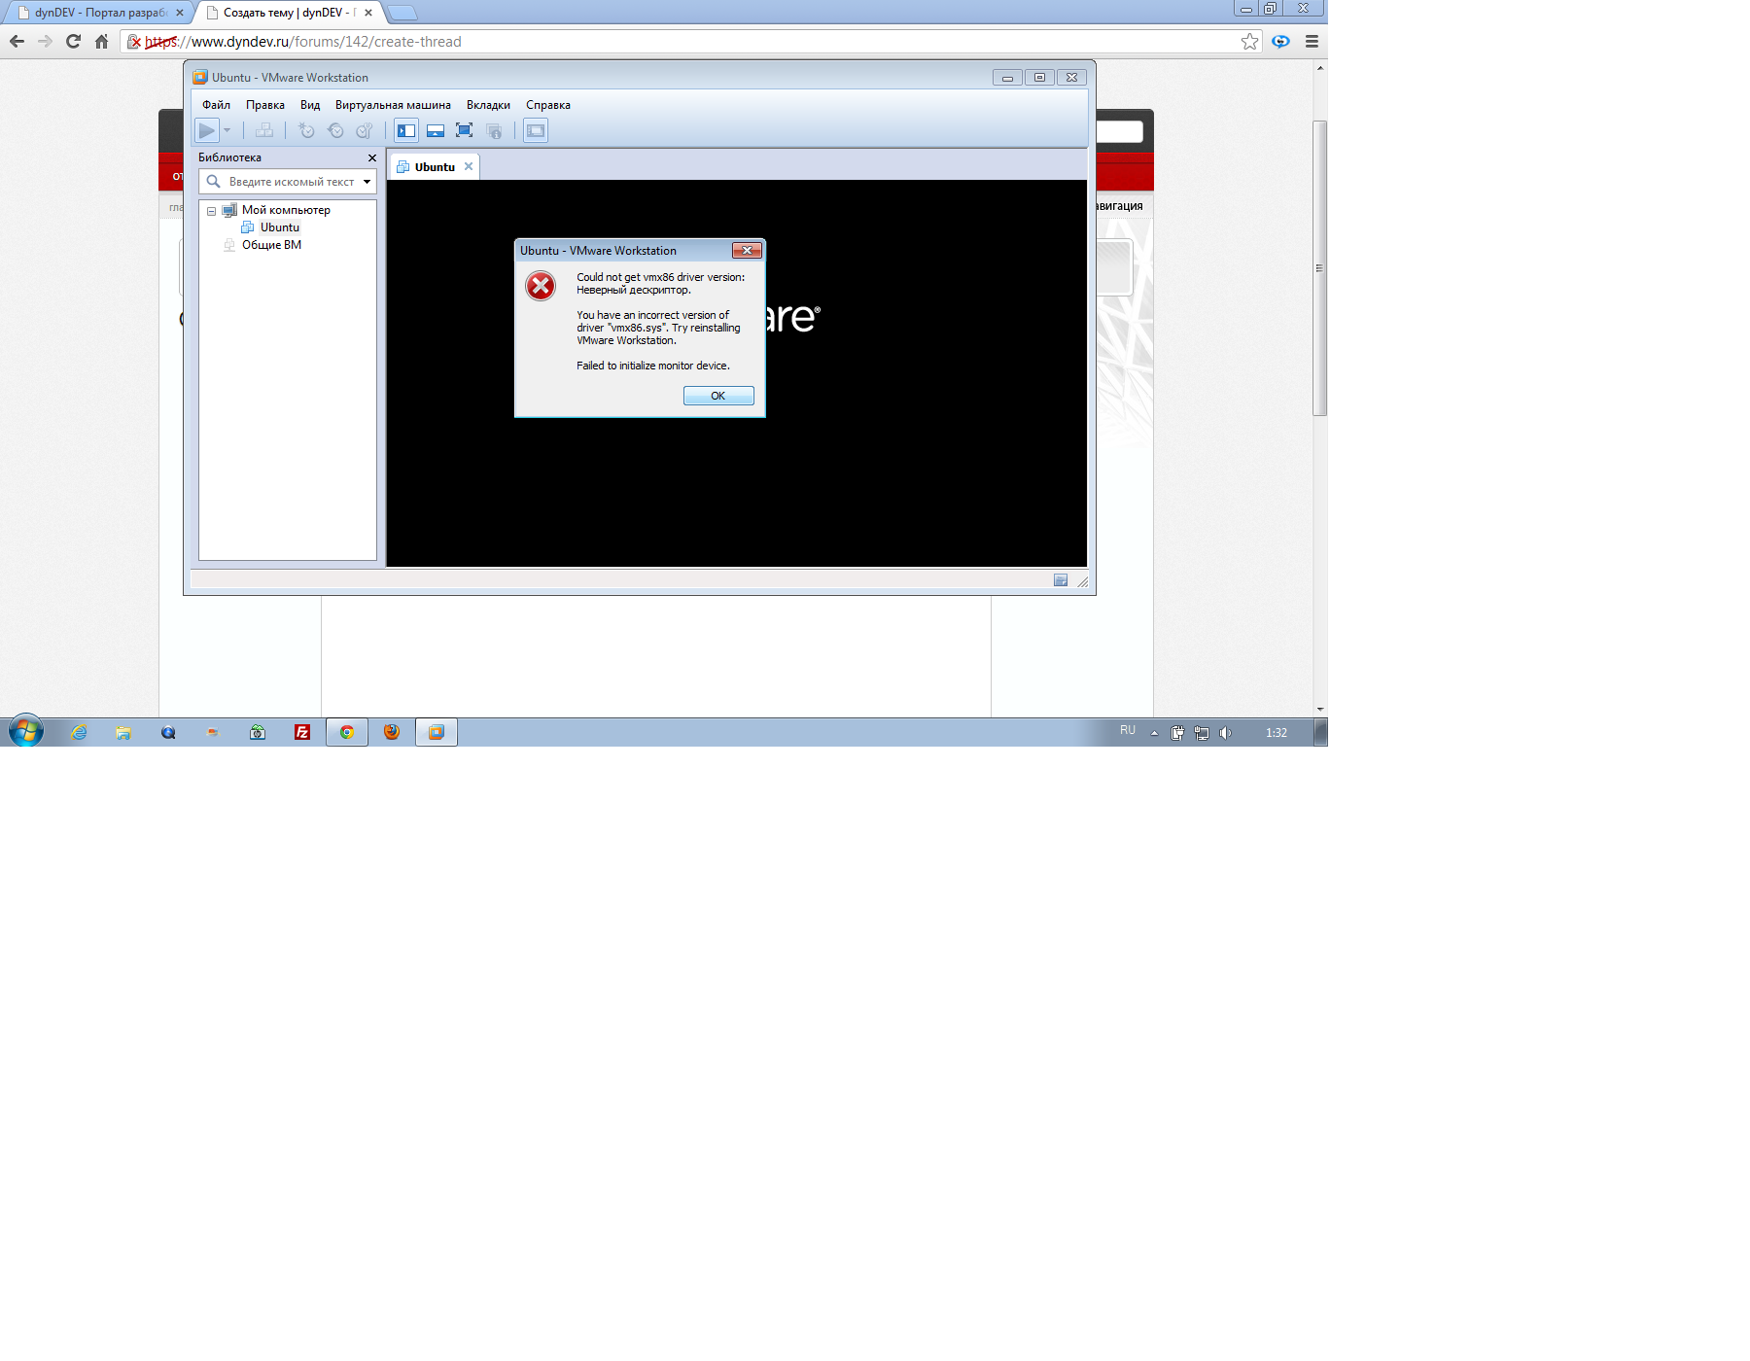Open the power options dropdown arrow
The image size is (1750, 1361).
227,130
